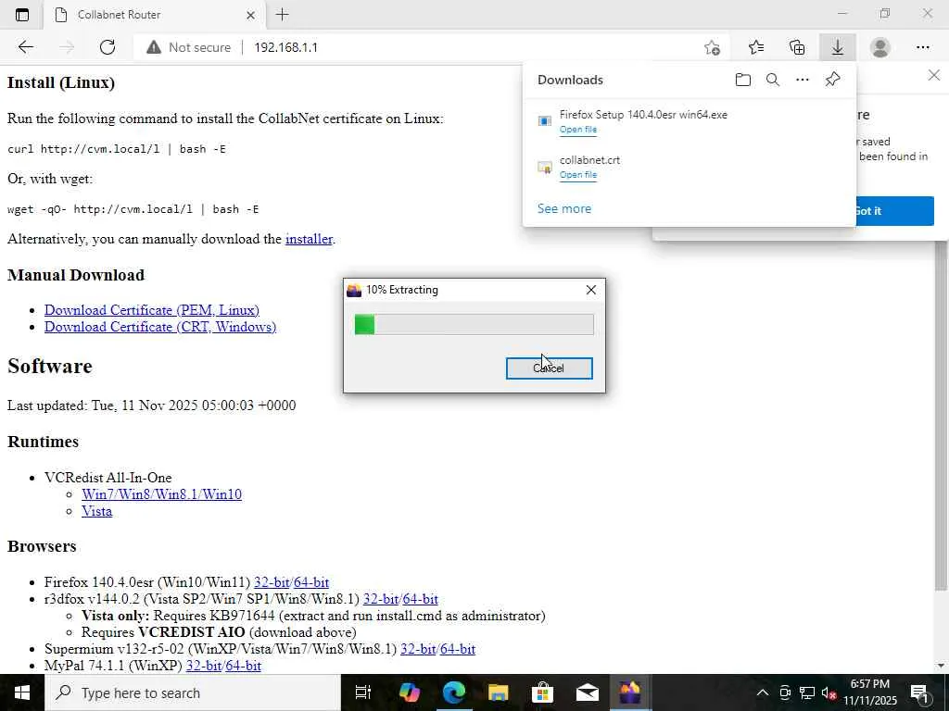This screenshot has width=949, height=711.
Task: Reload the Collabnet Router page
Action: point(108,47)
